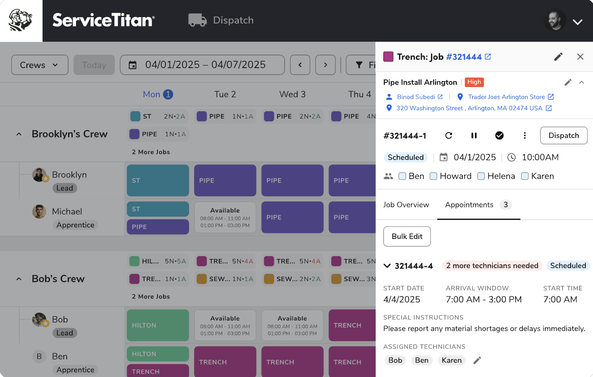Open Brooklyn's ST job block on Monday
The width and height of the screenshot is (593, 377).
(x=158, y=180)
